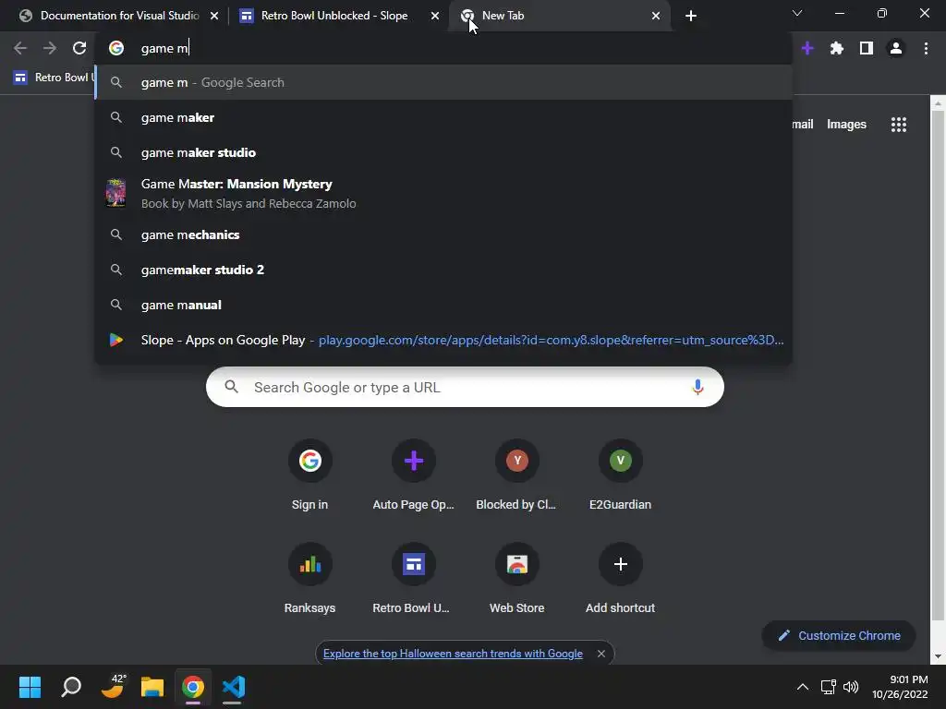Viewport: 946px width, 709px height.
Task: Open the clock showing 9:01 PM
Action: (900, 687)
